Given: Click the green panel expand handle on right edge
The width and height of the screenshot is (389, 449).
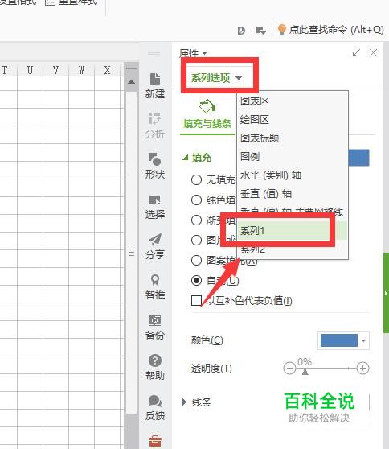Looking at the screenshot, I should (386, 293).
